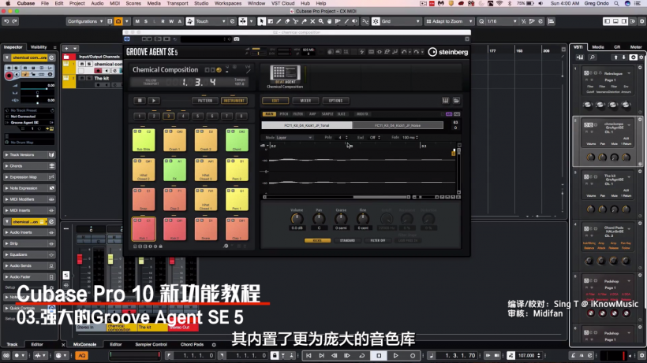647x363 pixels.
Task: Open the Setup Window Layout gear icon
Action: [641, 21]
